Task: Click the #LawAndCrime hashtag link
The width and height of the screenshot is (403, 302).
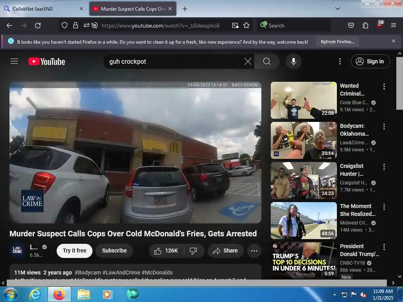Action: tap(121, 273)
